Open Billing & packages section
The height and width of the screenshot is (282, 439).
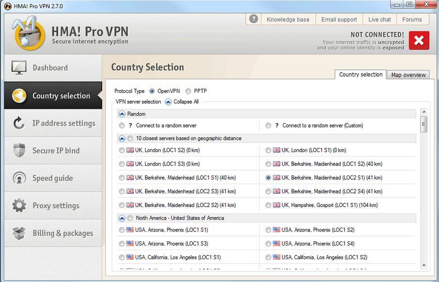point(53,233)
